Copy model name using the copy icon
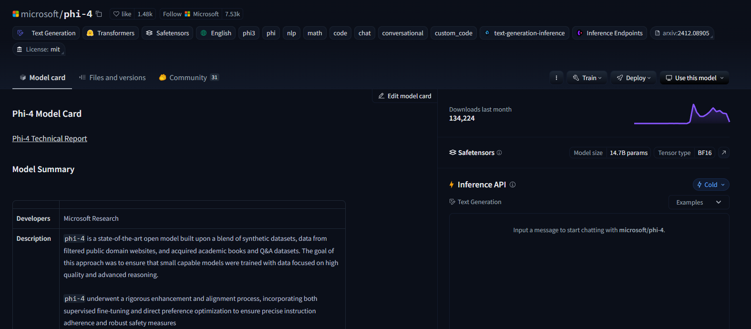 click(x=99, y=14)
